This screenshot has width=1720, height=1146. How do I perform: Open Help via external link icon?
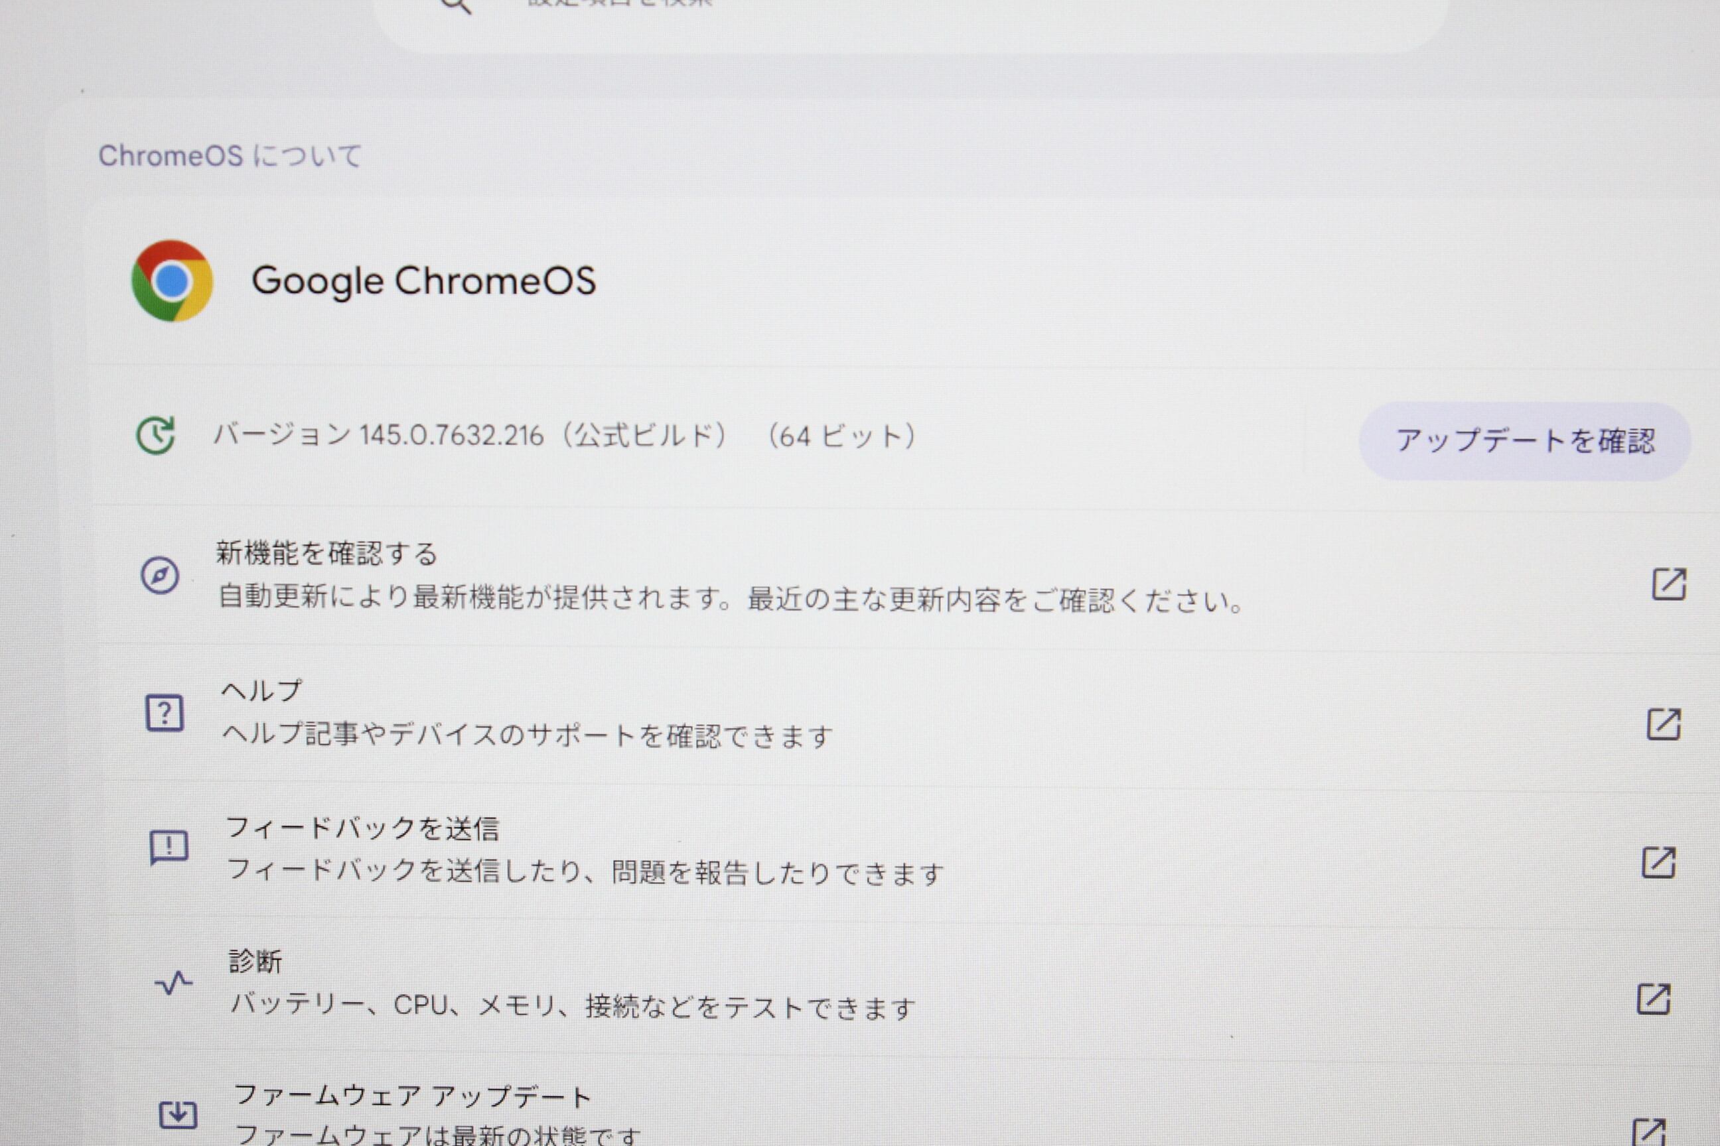pyautogui.click(x=1664, y=724)
